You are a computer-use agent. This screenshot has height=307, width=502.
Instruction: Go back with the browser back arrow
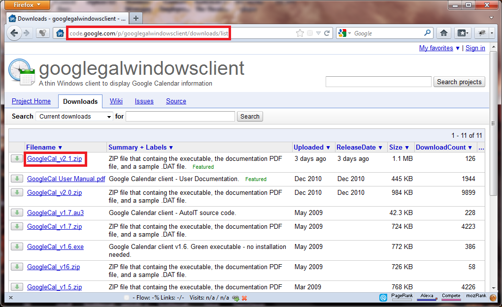pyautogui.click(x=14, y=33)
